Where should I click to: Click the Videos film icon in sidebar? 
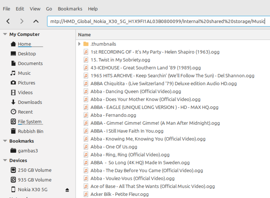pyautogui.click(x=13, y=93)
